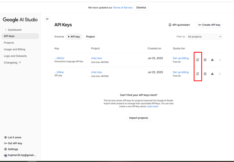Open billing icon for ...DNZw key
This screenshot has height=162, width=234.
point(205,60)
